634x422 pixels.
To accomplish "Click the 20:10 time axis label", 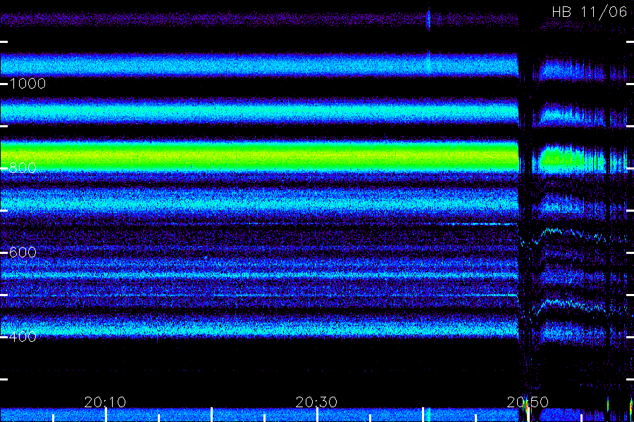I will (105, 402).
